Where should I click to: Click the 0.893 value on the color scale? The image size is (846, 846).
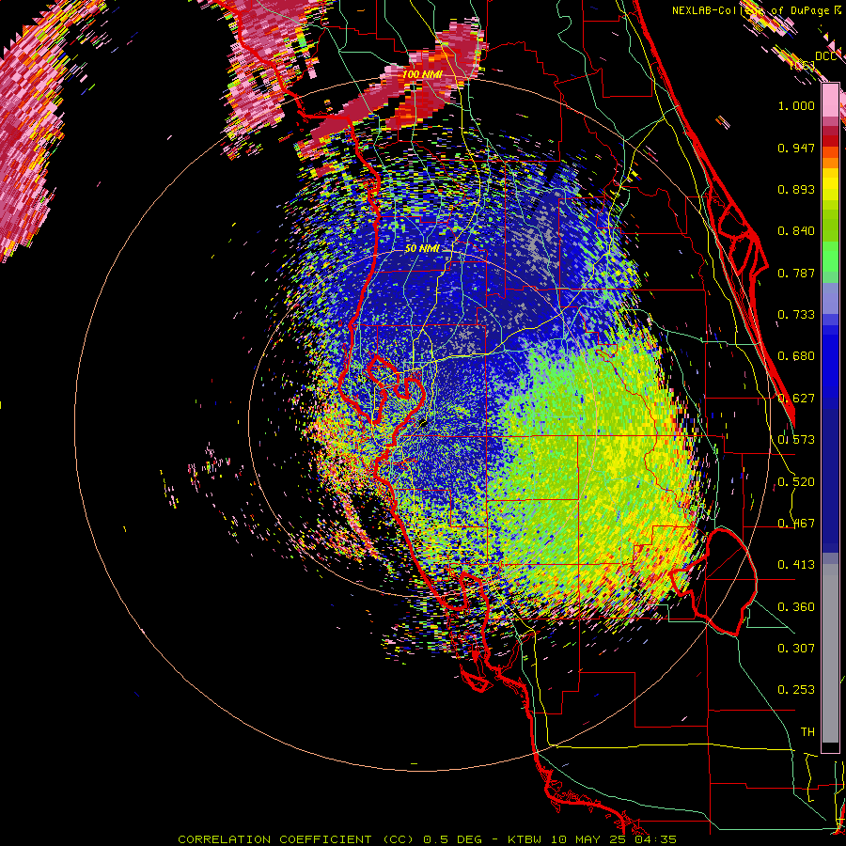796,189
